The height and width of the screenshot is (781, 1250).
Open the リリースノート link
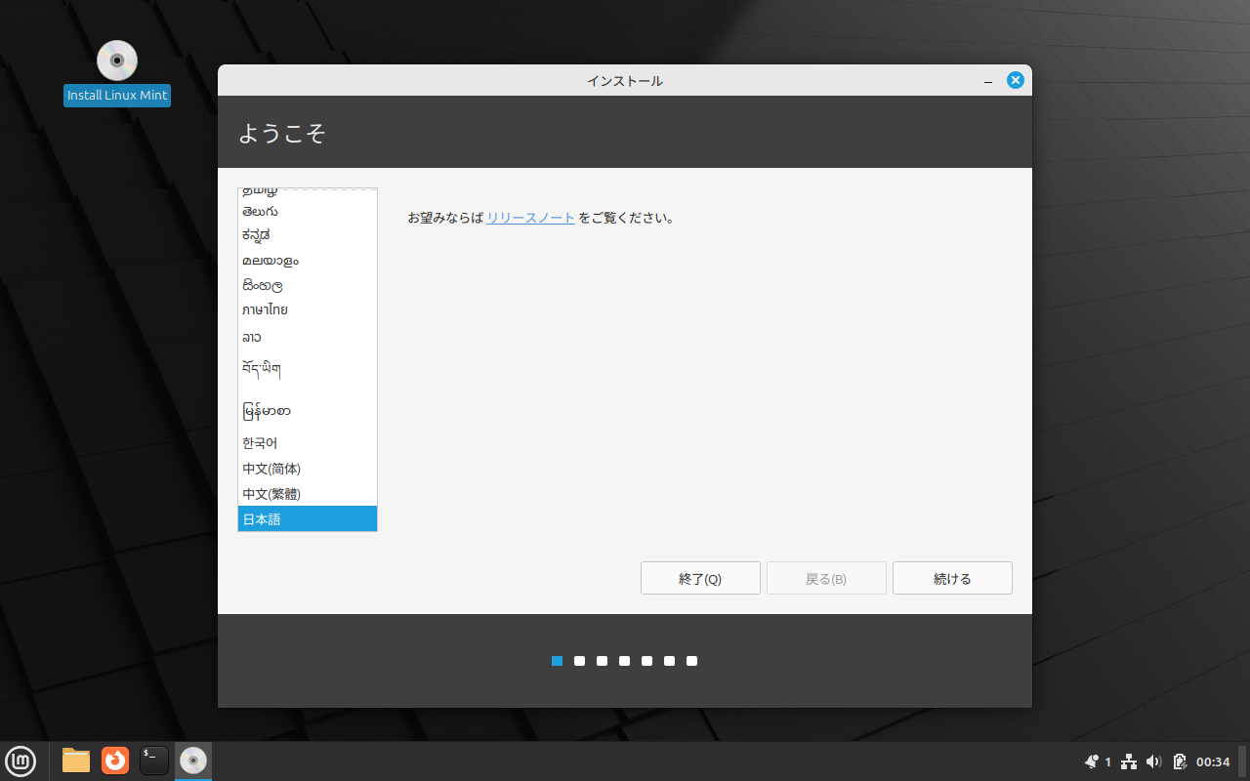[x=530, y=218]
